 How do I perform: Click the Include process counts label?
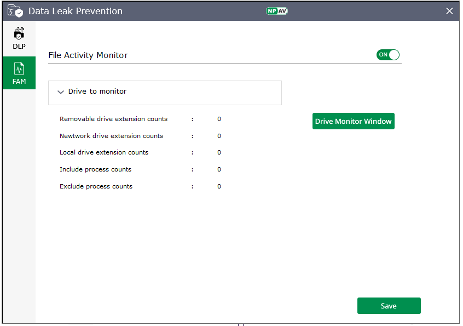coord(95,169)
